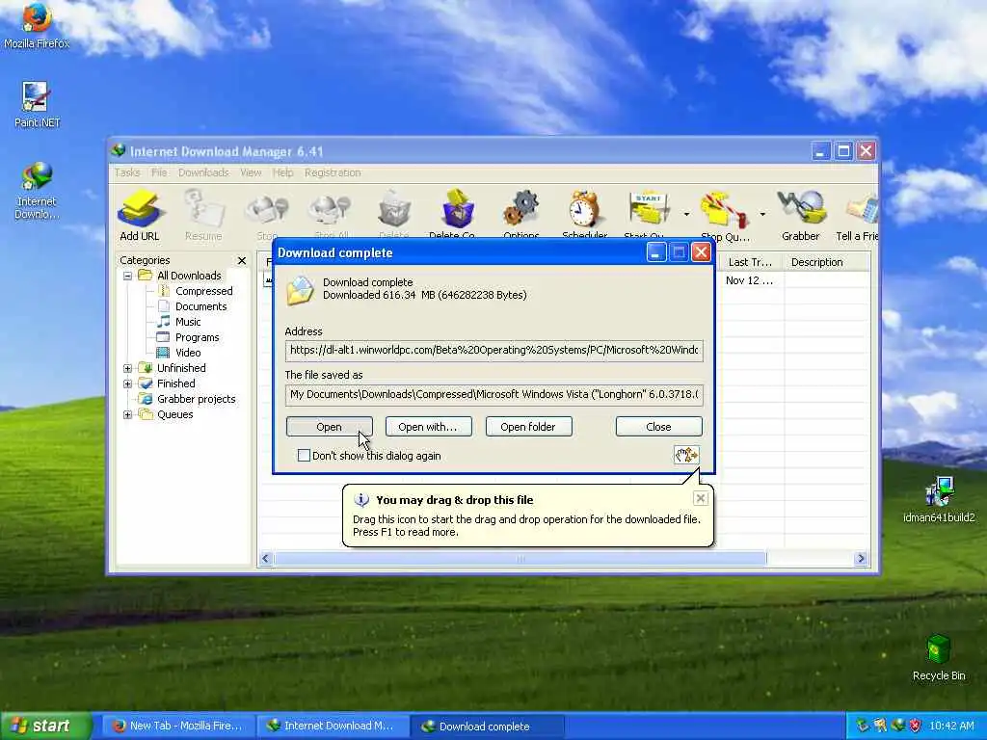Open the Scheduler clock icon

click(584, 214)
